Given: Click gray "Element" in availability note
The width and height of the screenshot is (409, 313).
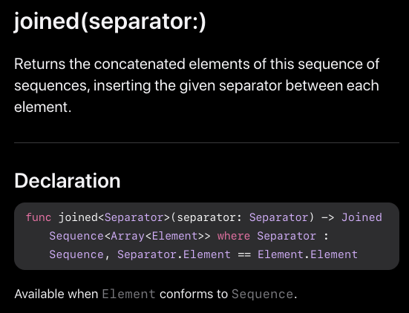Looking at the screenshot, I should (x=129, y=294).
